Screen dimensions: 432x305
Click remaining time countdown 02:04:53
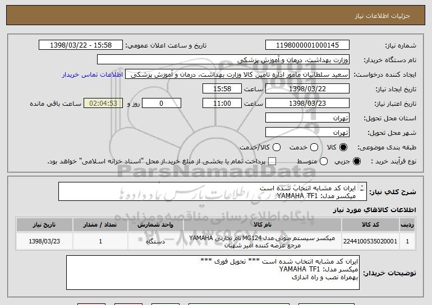tap(103, 104)
